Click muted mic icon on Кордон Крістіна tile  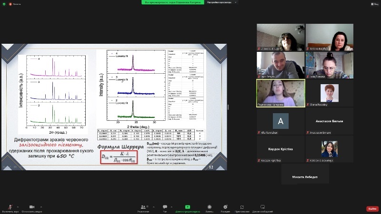pyautogui.click(x=259, y=160)
